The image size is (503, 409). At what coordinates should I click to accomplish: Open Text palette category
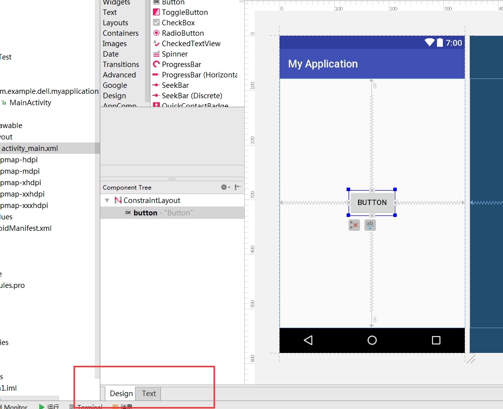click(110, 12)
